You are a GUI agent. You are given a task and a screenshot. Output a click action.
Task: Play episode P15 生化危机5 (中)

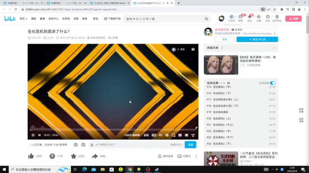[241, 87]
